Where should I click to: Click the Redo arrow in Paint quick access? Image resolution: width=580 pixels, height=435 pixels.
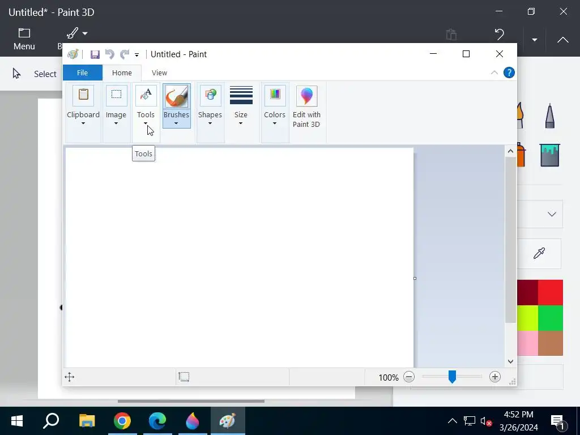click(125, 54)
